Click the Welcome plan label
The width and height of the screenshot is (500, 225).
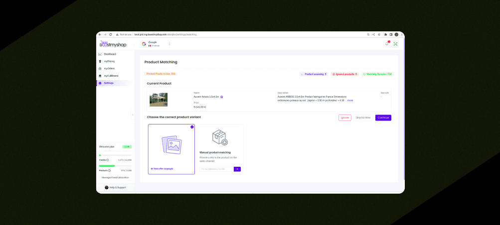click(107, 147)
